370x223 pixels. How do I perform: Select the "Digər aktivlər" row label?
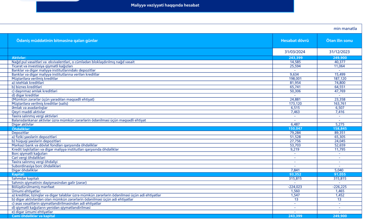tap(23, 124)
